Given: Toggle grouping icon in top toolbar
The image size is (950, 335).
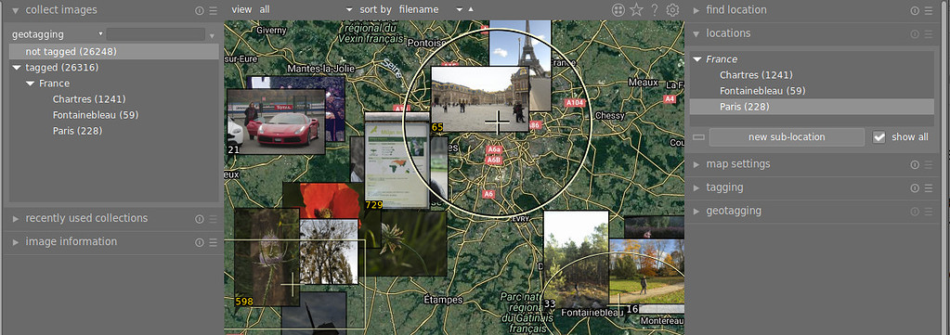Looking at the screenshot, I should tap(618, 9).
